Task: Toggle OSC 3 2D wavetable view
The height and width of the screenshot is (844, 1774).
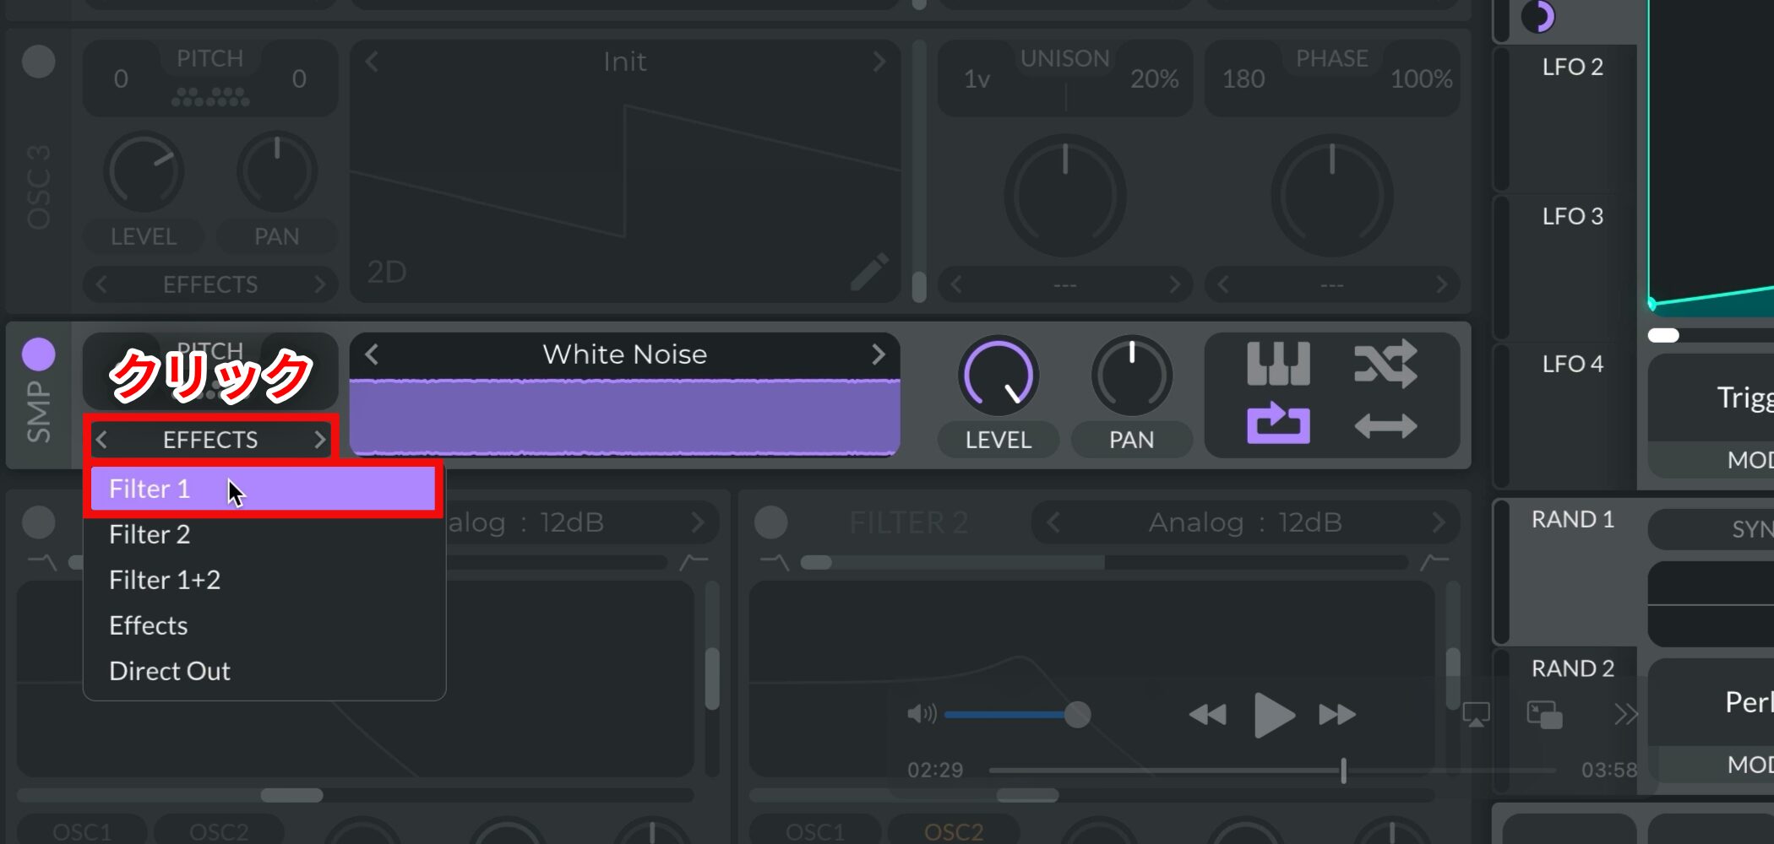Action: [387, 272]
